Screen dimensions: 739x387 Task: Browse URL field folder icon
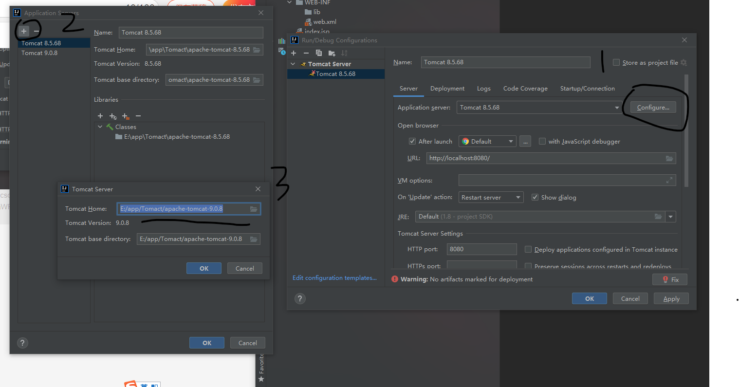point(669,158)
